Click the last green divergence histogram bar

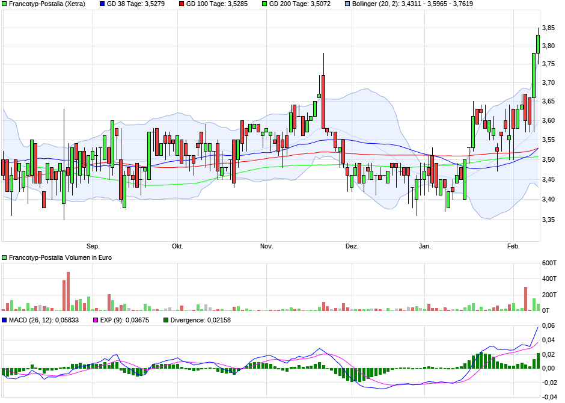539,361
